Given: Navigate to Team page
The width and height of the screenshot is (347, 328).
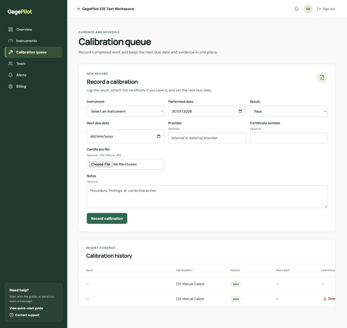Looking at the screenshot, I should 34,63.
